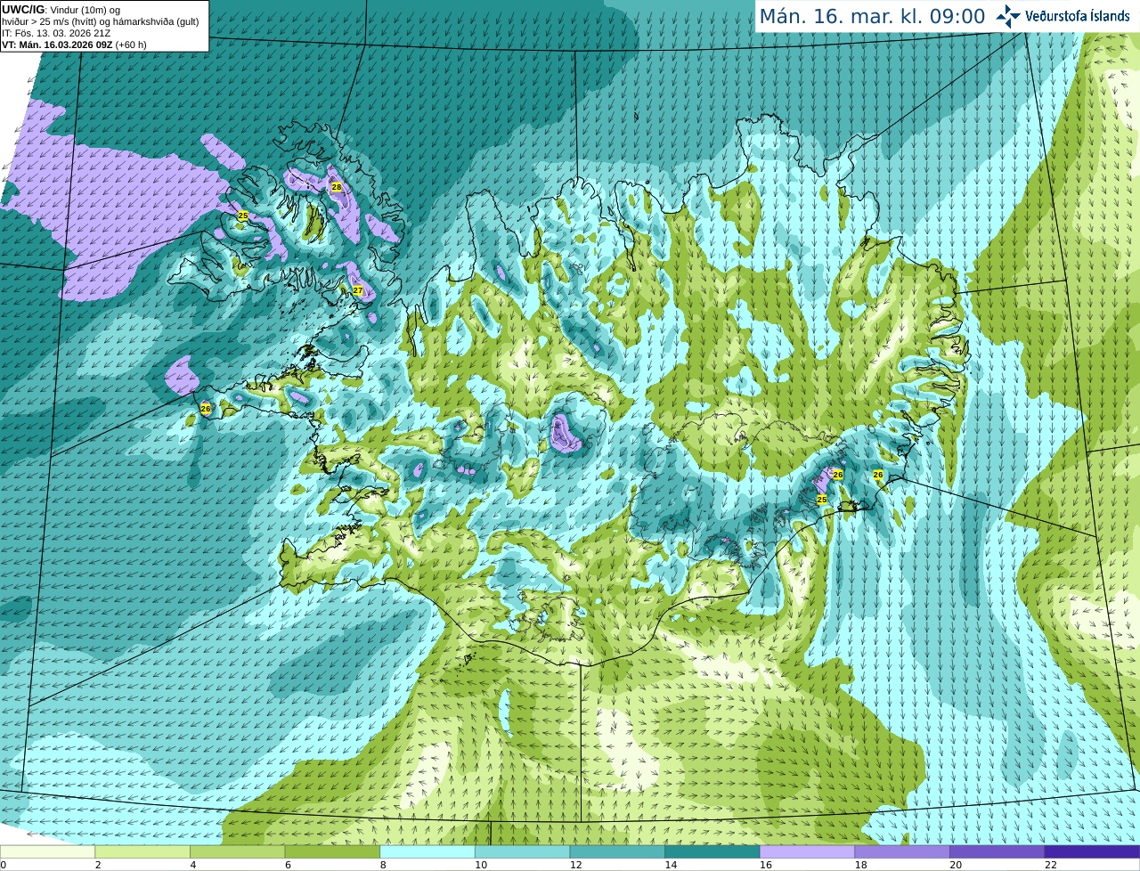Select the 'hviður > 25 m/s' legend line
The width and height of the screenshot is (1140, 871).
tap(101, 21)
